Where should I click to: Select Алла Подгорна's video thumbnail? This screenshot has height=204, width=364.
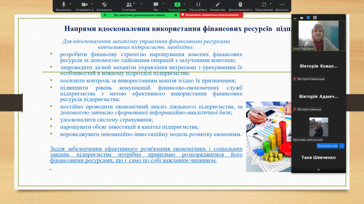318,36
